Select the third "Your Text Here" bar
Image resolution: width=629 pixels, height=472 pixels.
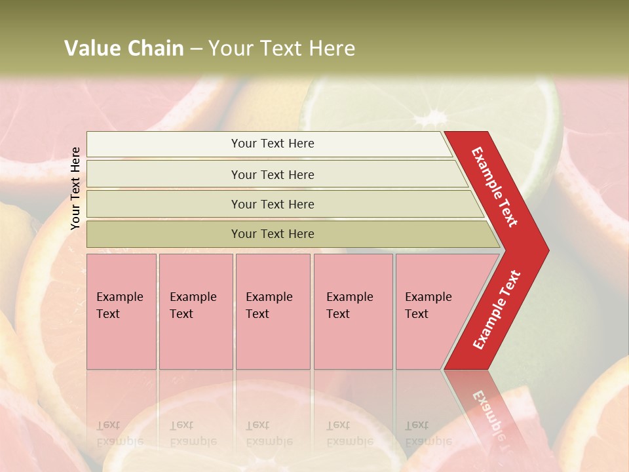[x=272, y=205]
